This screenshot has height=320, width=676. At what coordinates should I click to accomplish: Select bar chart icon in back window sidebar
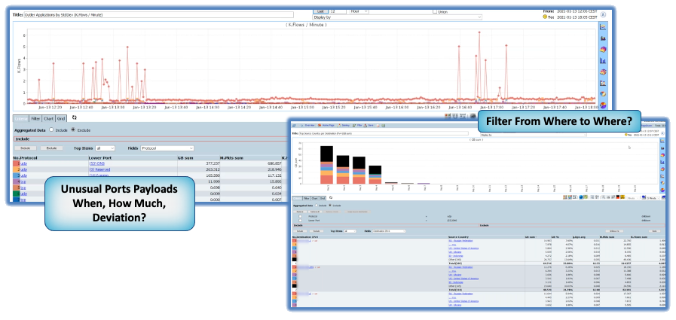click(x=603, y=60)
